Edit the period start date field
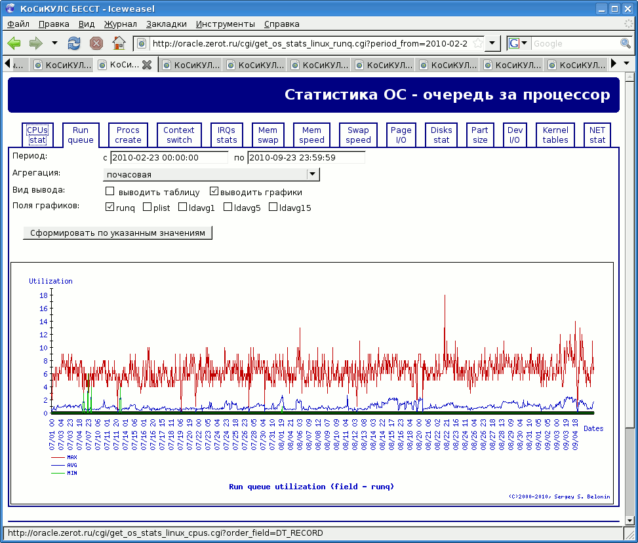 coord(169,158)
